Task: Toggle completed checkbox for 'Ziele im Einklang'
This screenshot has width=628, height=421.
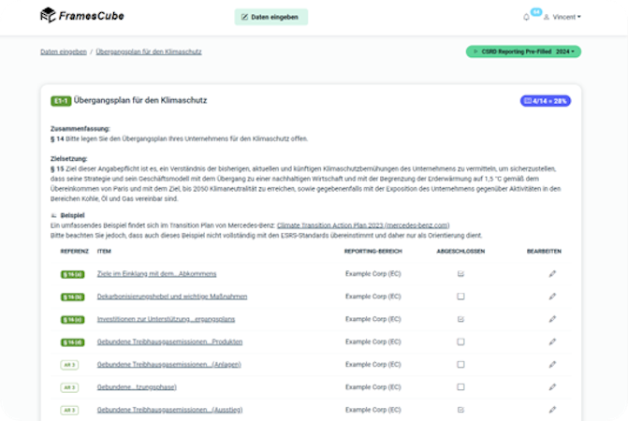Action: pyautogui.click(x=460, y=273)
